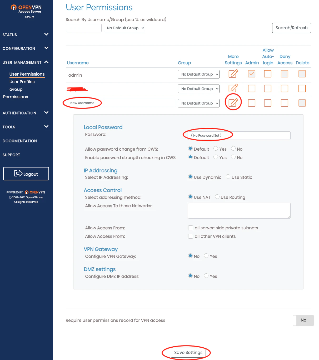Select No for password change from CWS
Viewport: 319px width, 360px height.
coord(233,149)
